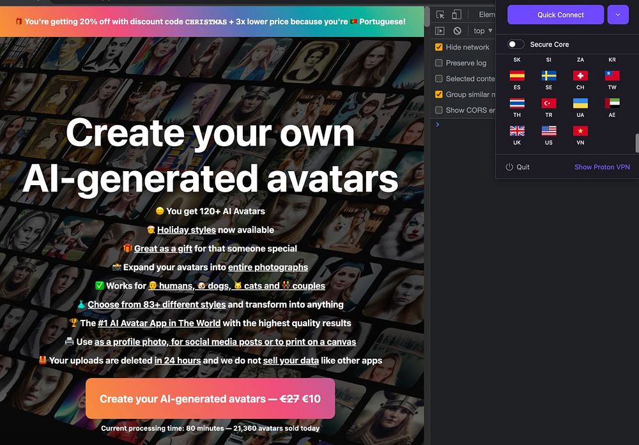Open the Elements tab in DevTools
Viewport: 639px width, 445px height.
tap(486, 15)
